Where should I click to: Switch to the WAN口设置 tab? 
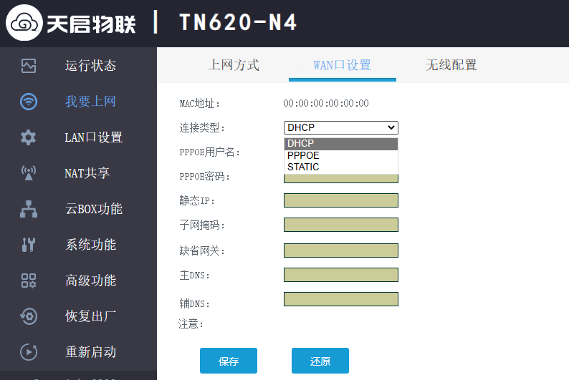(x=343, y=65)
